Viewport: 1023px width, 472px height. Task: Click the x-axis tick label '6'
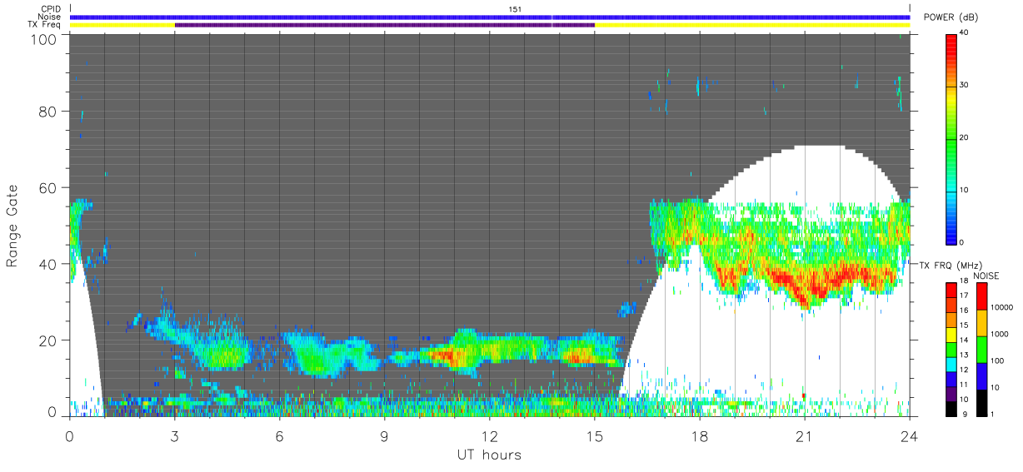click(279, 436)
